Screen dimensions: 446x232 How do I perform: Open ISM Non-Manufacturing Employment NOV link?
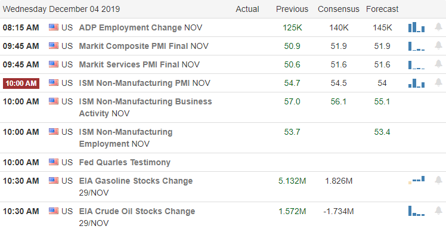tap(126, 138)
